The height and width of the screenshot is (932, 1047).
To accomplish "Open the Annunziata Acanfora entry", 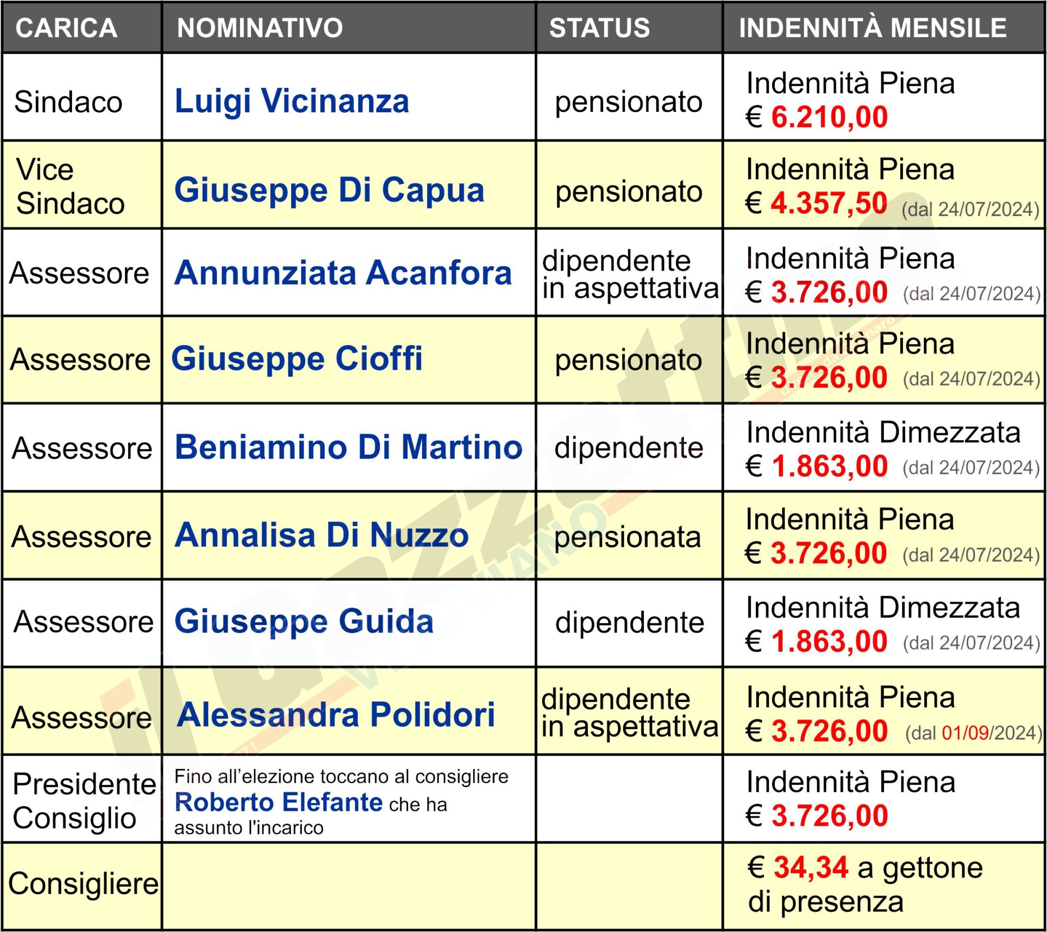I will 343,273.
